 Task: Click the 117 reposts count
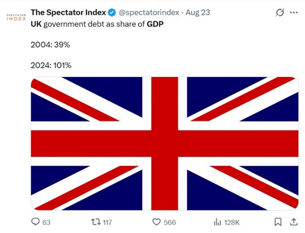point(107,222)
